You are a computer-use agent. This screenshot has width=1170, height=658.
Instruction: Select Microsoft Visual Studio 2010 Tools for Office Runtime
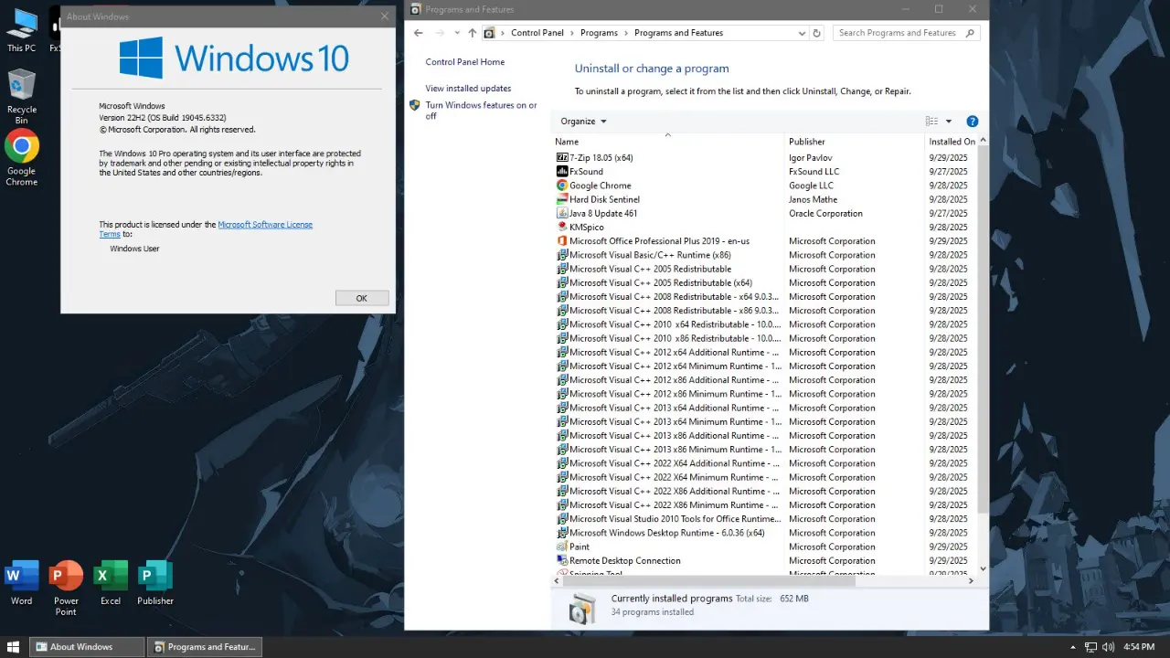(x=764, y=519)
